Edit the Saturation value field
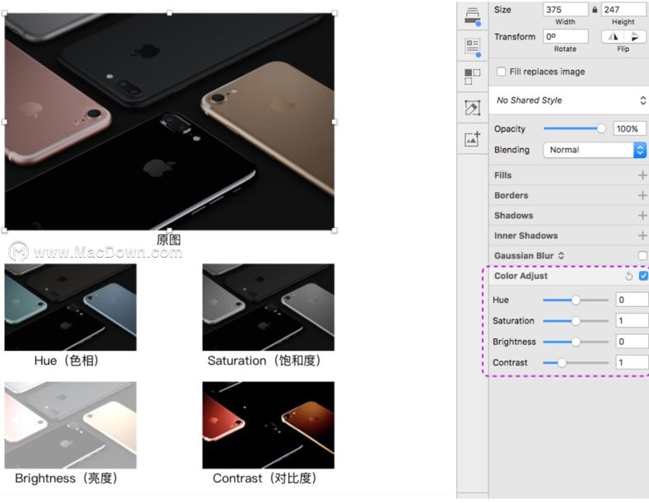The width and height of the screenshot is (649, 503). [x=632, y=320]
